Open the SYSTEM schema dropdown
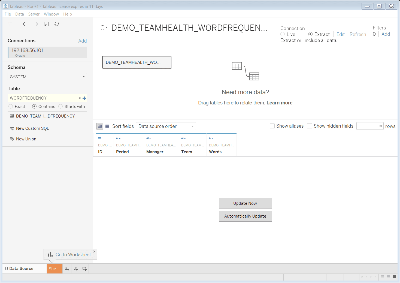The width and height of the screenshot is (400, 283). point(47,77)
